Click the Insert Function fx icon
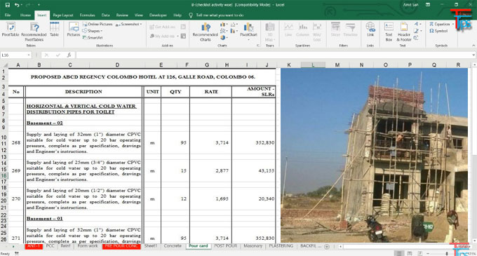 69,55
